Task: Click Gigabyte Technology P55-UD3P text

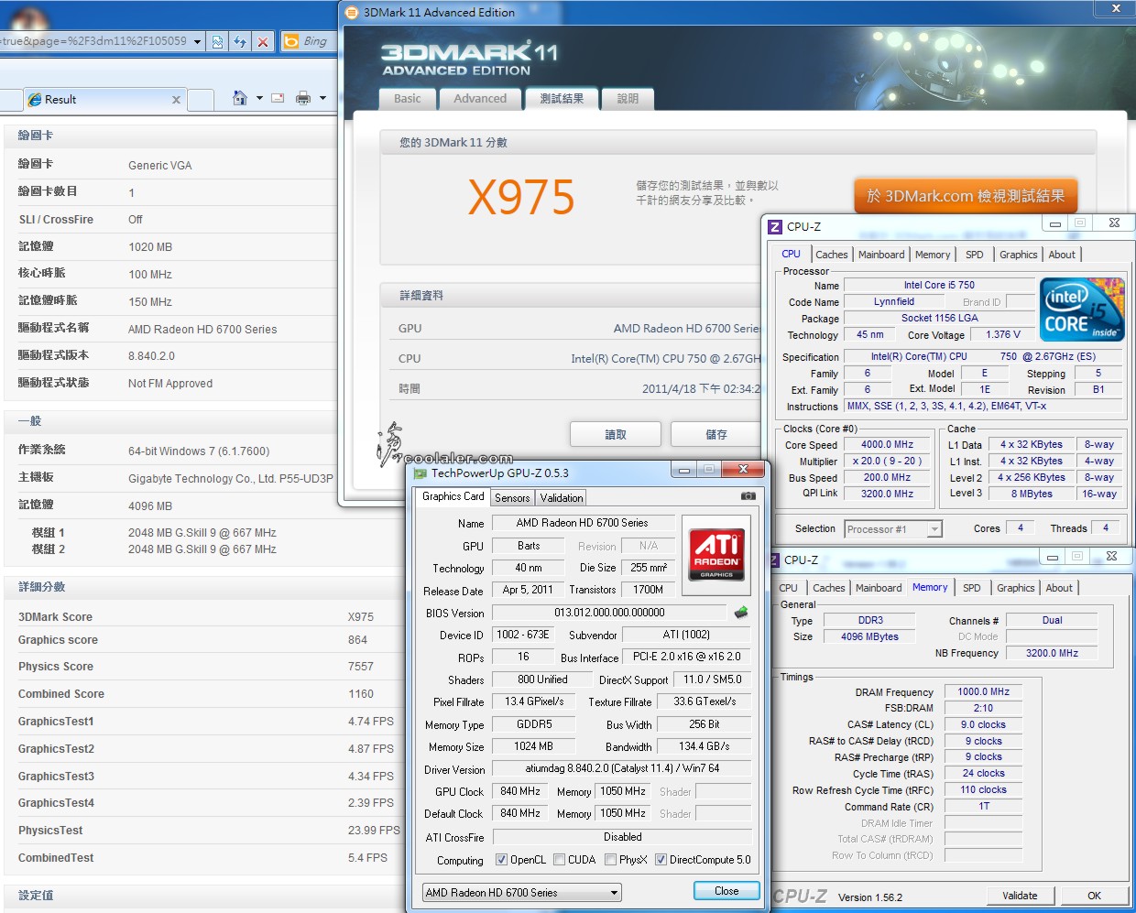Action: [231, 478]
